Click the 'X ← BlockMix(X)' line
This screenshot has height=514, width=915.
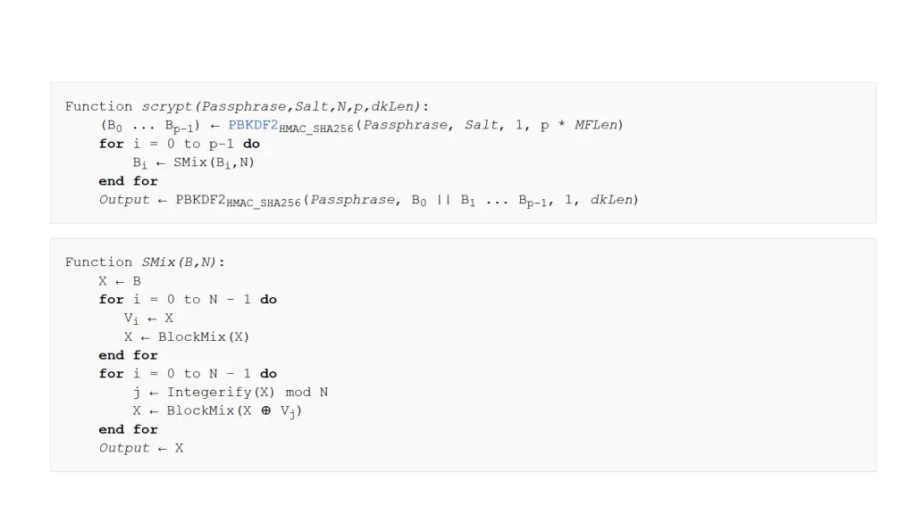tap(186, 336)
